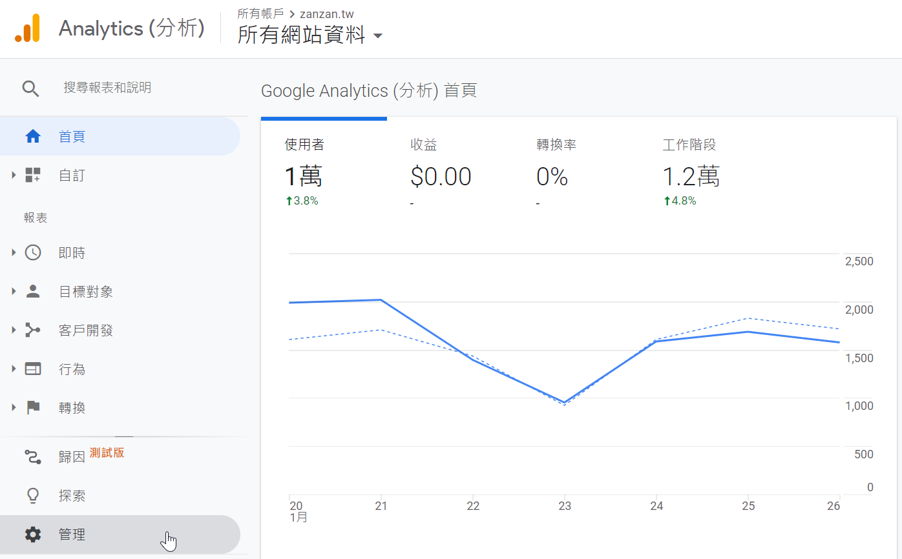Click the attribution path icon beside 歸因
Image resolution: width=902 pixels, height=559 pixels.
click(32, 457)
